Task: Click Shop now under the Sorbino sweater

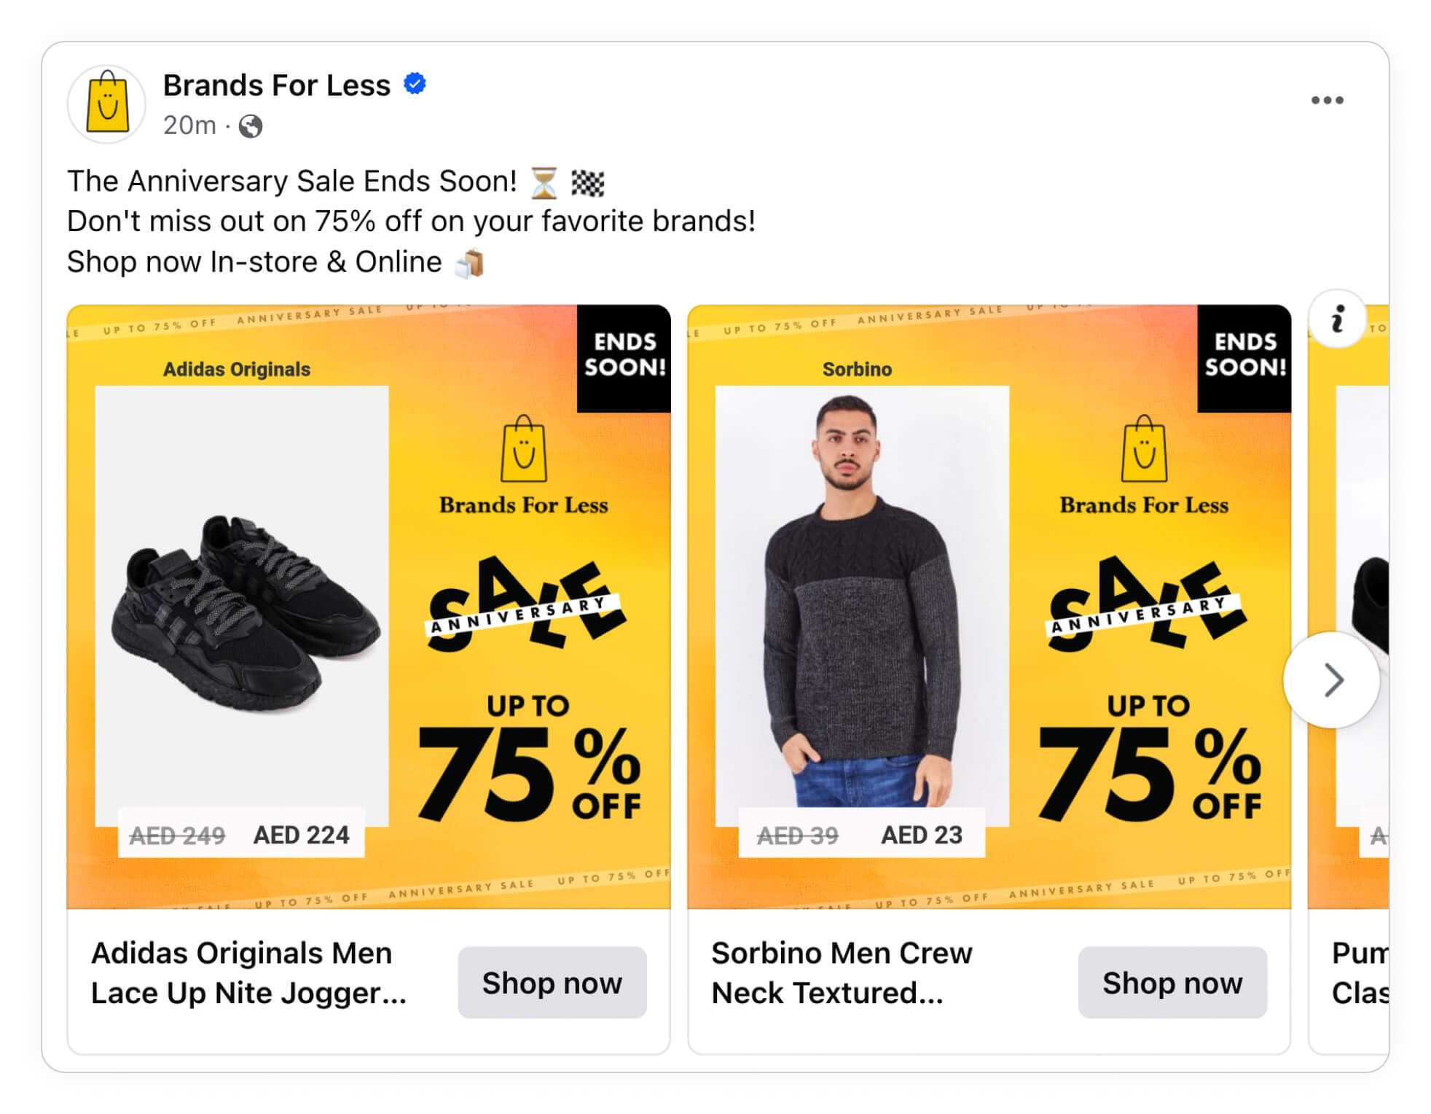Action: (1172, 983)
